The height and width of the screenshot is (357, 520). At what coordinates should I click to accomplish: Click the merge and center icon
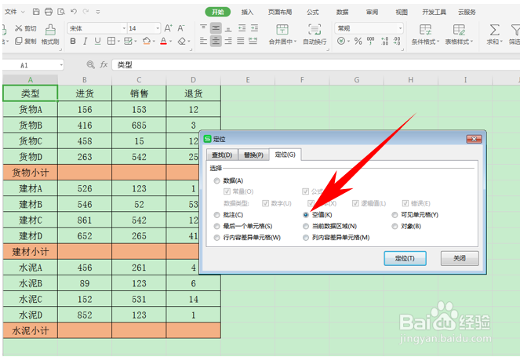click(x=282, y=30)
